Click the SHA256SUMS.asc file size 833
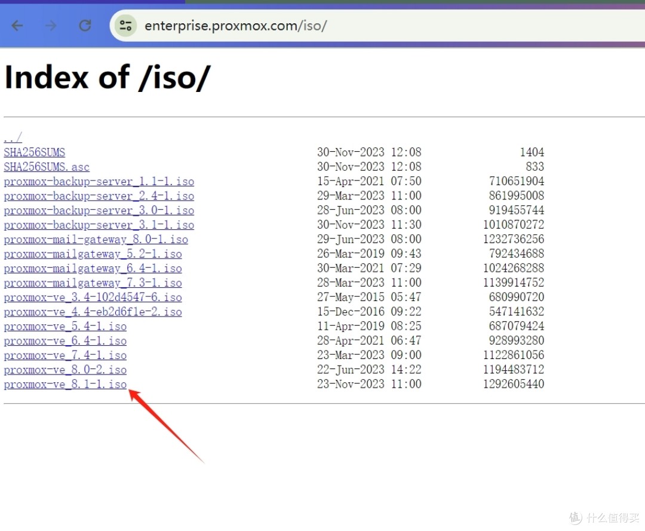This screenshot has width=645, height=531. pyautogui.click(x=535, y=167)
